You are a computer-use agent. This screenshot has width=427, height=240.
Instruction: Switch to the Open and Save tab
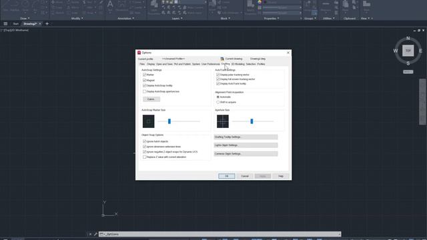(x=164, y=64)
